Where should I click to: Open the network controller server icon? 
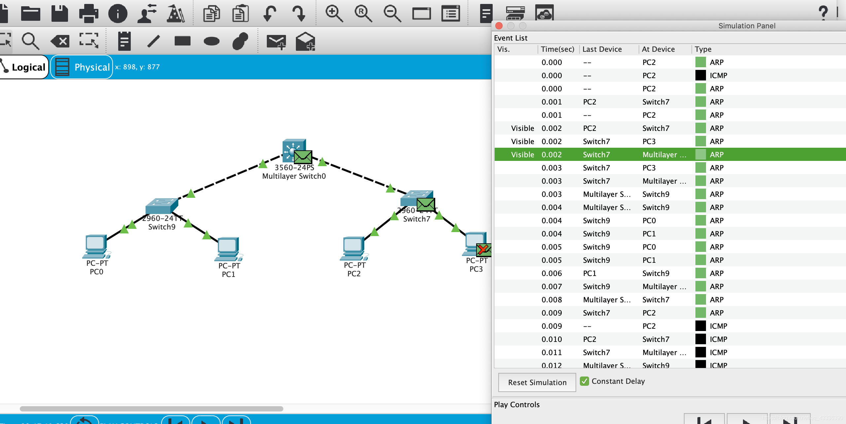[515, 13]
